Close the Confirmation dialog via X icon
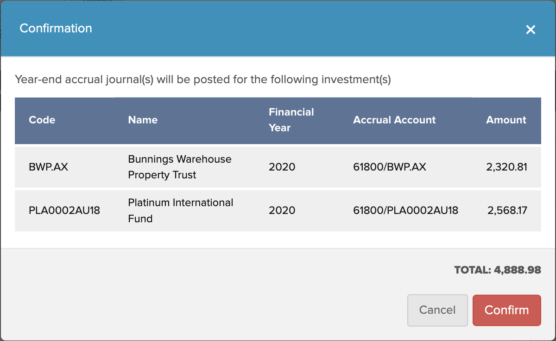 [531, 30]
